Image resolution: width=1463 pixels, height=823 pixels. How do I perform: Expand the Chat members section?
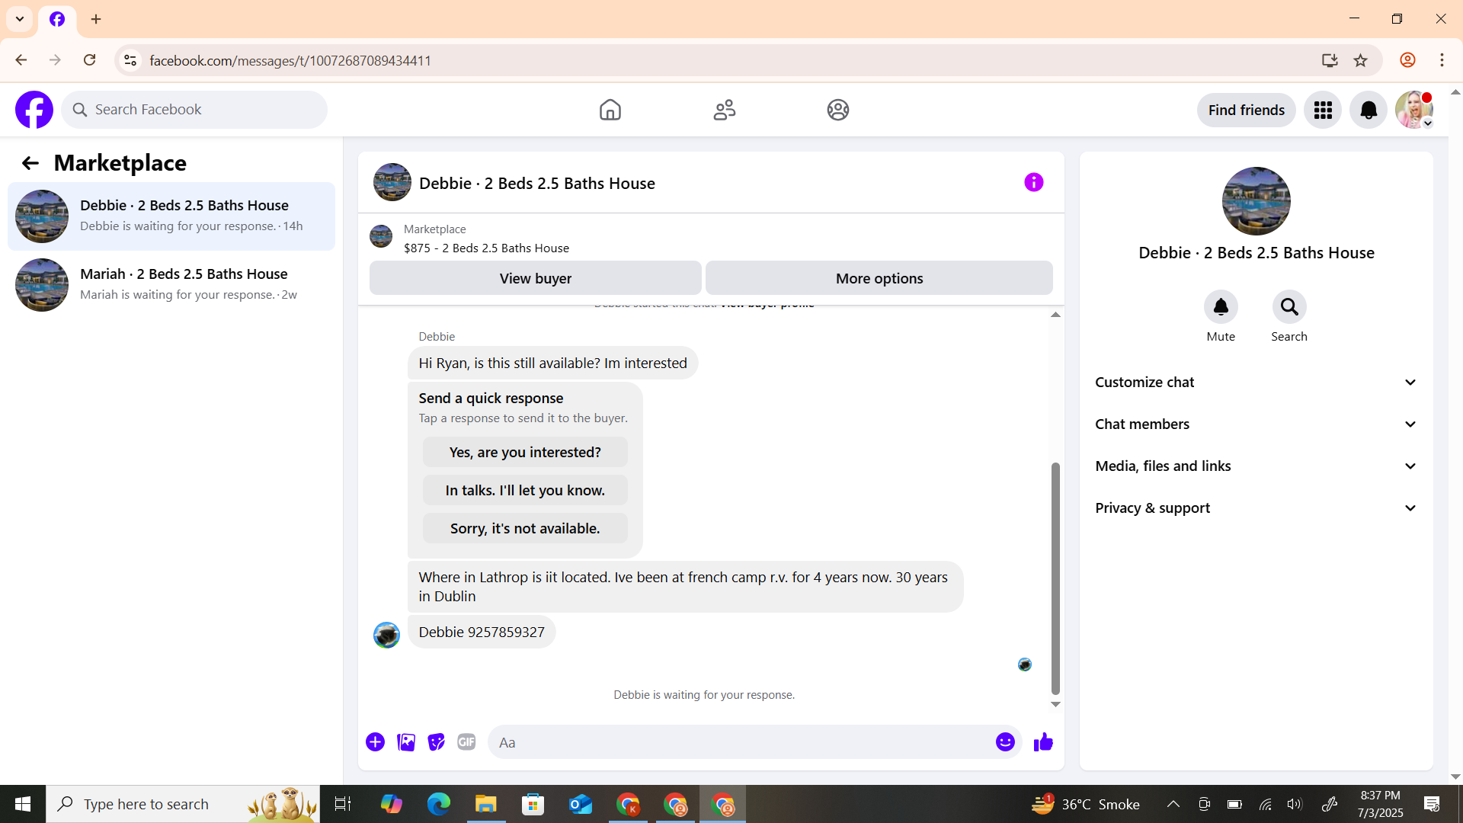pos(1256,424)
